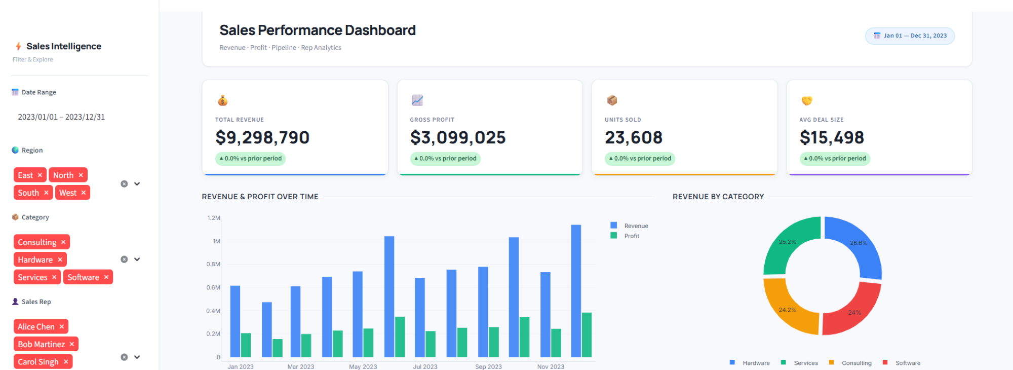Clear all selected regions
Screen dimensions: 1013x370
(124, 184)
